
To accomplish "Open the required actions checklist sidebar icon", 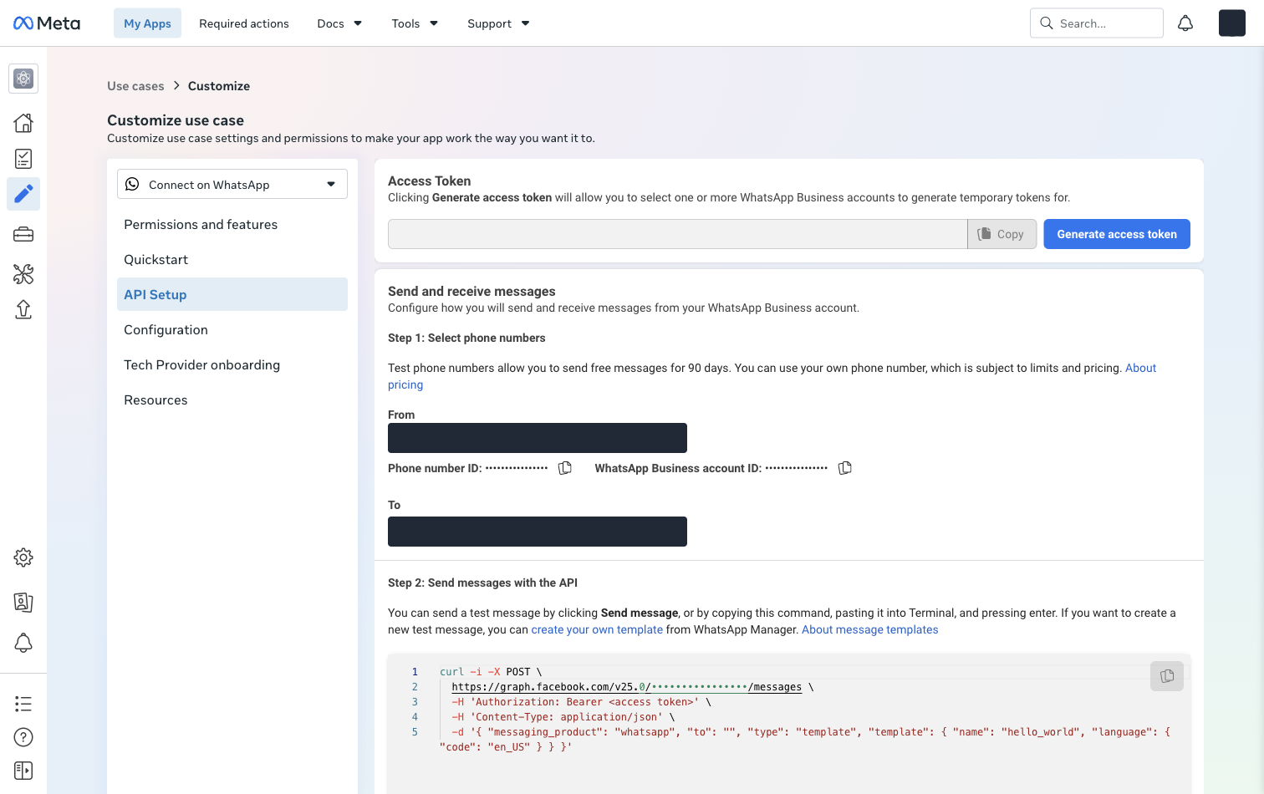I will coord(23,159).
